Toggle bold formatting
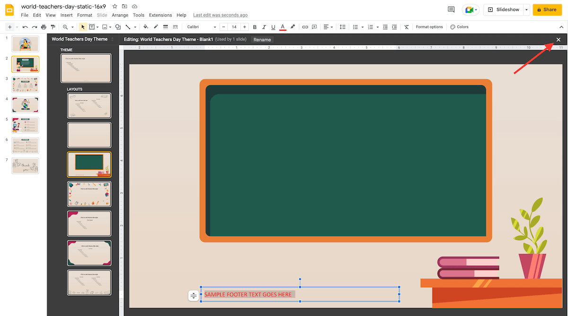The height and width of the screenshot is (316, 568). (255, 27)
